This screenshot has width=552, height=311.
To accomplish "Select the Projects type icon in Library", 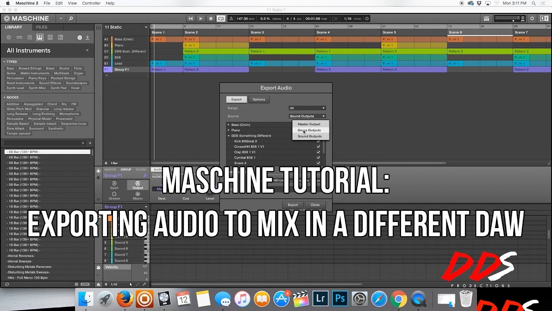I will (x=9, y=38).
